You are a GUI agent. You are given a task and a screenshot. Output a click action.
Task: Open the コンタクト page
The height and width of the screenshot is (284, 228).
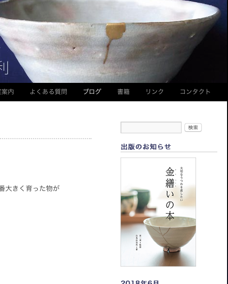point(195,92)
